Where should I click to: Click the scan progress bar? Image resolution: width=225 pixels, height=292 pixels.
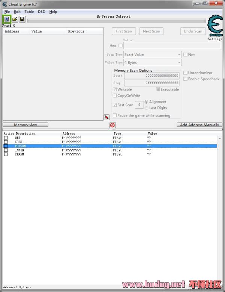pyautogui.click(x=116, y=21)
